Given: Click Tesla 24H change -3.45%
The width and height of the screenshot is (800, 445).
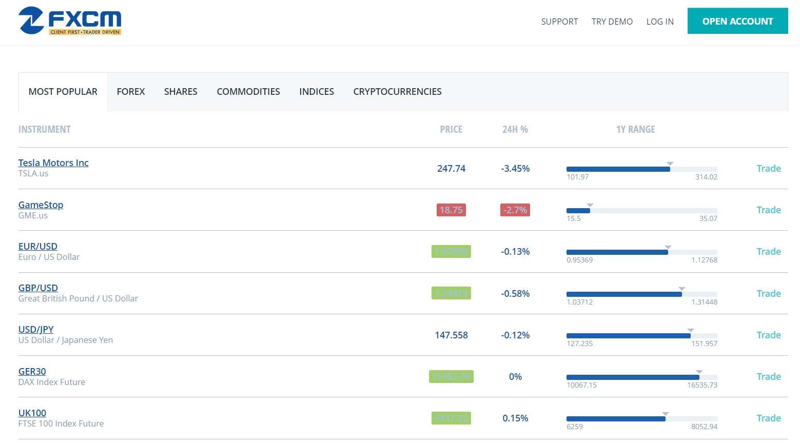Looking at the screenshot, I should (515, 168).
